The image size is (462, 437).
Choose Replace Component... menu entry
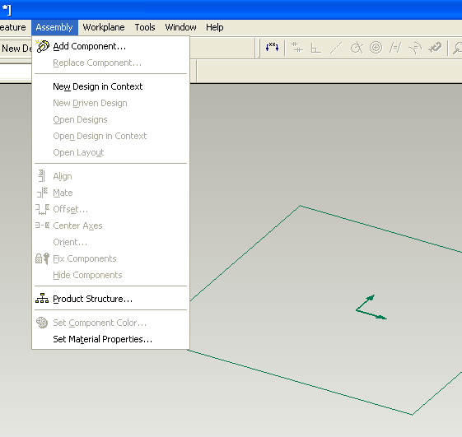[111, 63]
